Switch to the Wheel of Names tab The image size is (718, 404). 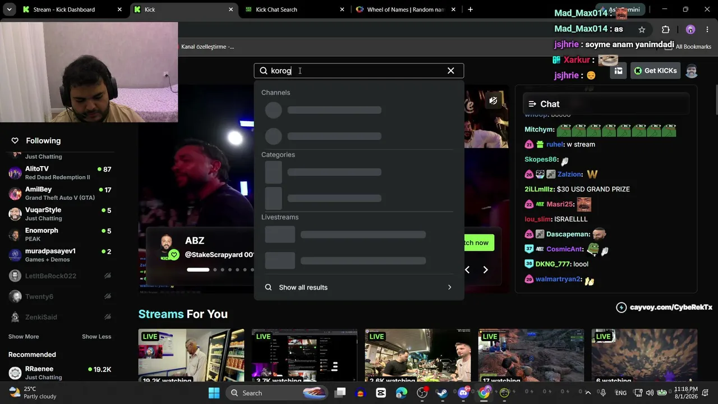pyautogui.click(x=405, y=10)
